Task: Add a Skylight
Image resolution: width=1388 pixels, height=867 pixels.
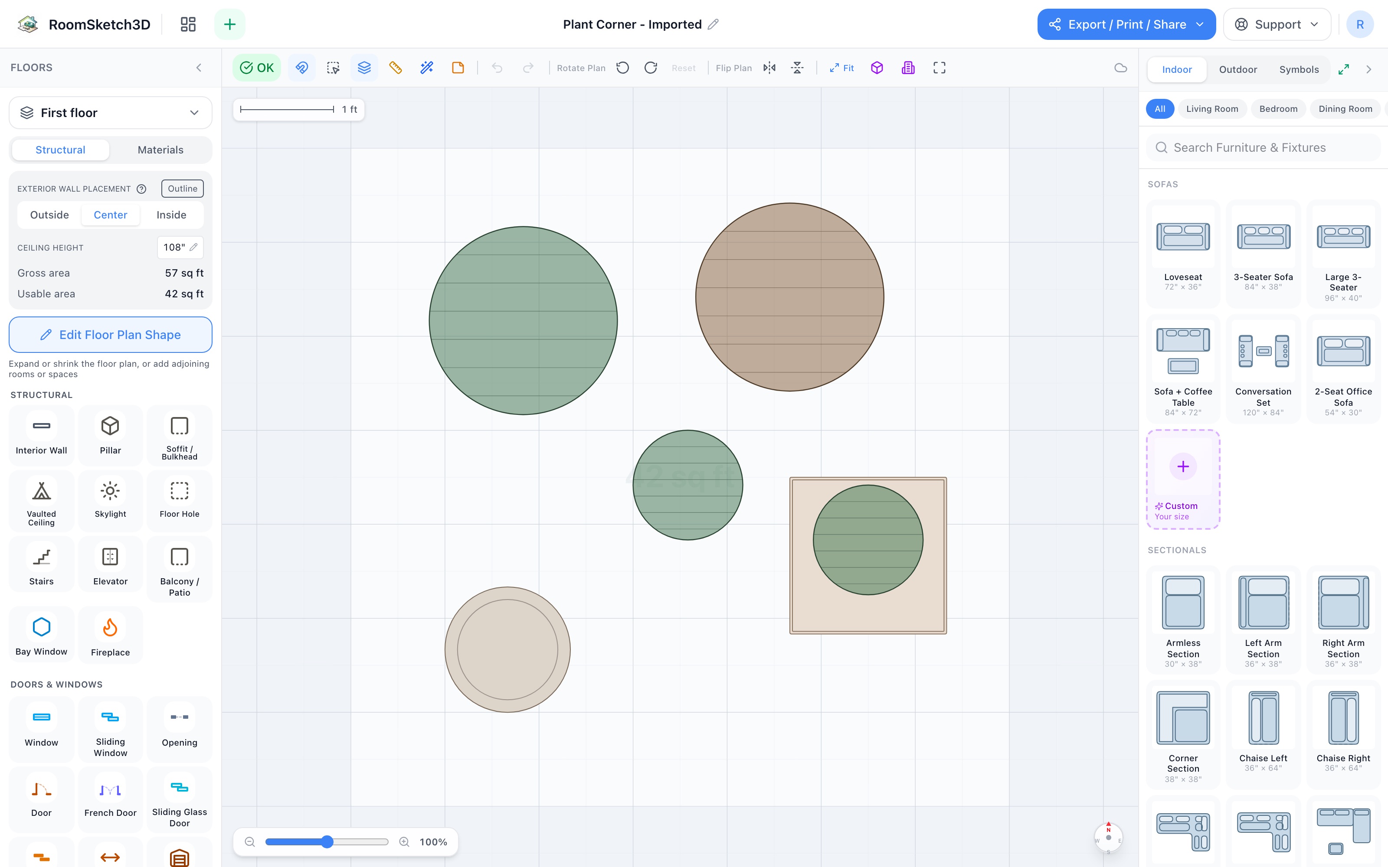Action: point(110,501)
